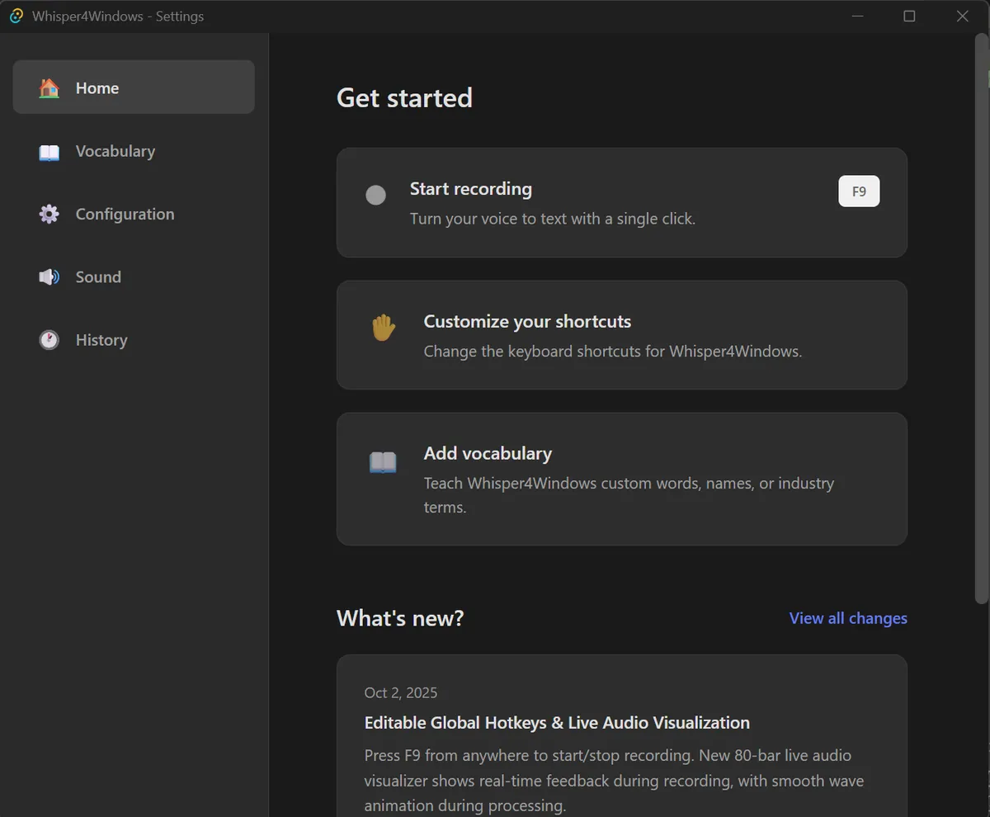Click the Whisper4Windows - Settings window title
This screenshot has width=990, height=817.
pyautogui.click(x=118, y=16)
